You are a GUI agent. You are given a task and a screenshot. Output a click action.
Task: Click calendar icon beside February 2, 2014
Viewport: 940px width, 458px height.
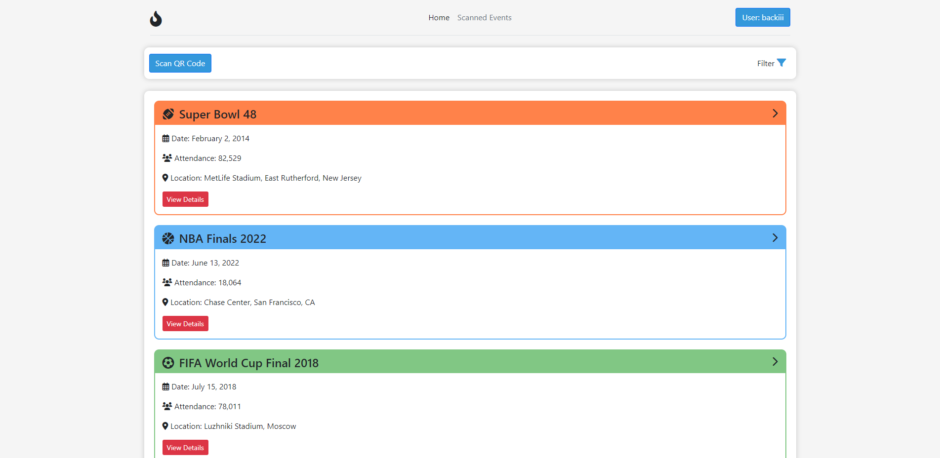pos(166,139)
